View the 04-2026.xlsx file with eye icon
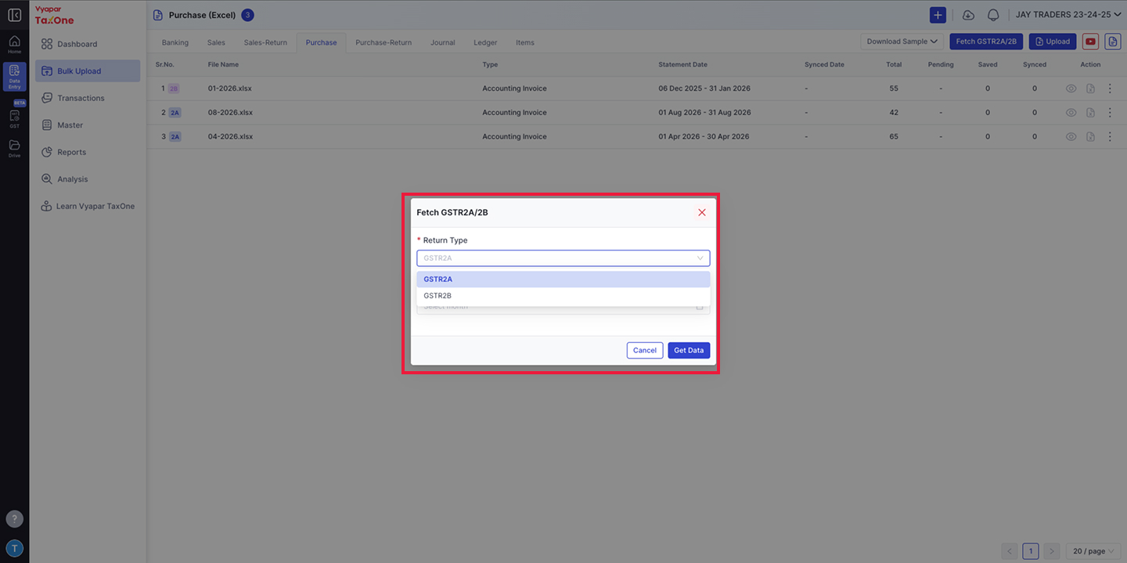Viewport: 1127px width, 563px height. 1071,136
